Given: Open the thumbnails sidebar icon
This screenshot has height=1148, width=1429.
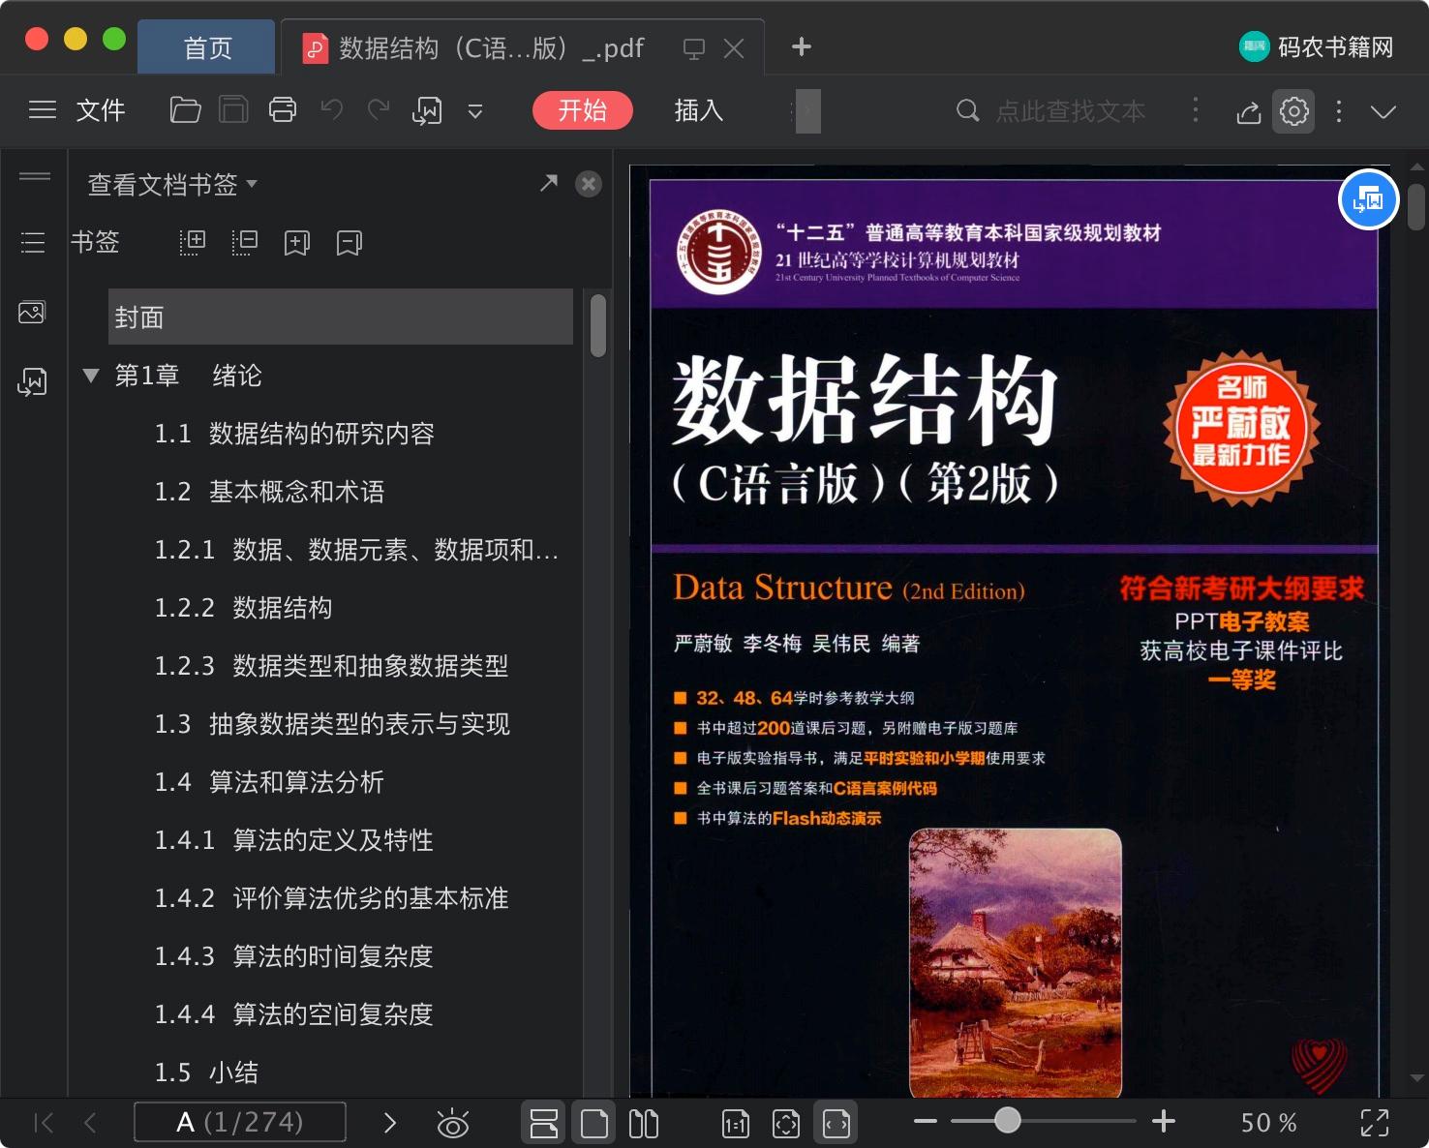Looking at the screenshot, I should pyautogui.click(x=32, y=313).
